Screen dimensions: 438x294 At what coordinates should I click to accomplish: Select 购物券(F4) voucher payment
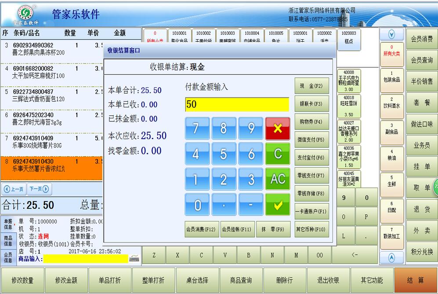312,121
